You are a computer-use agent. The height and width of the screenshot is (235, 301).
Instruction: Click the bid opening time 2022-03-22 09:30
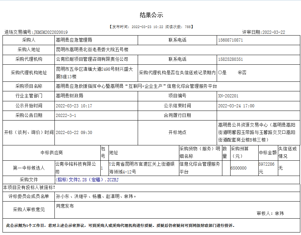(x=74, y=133)
